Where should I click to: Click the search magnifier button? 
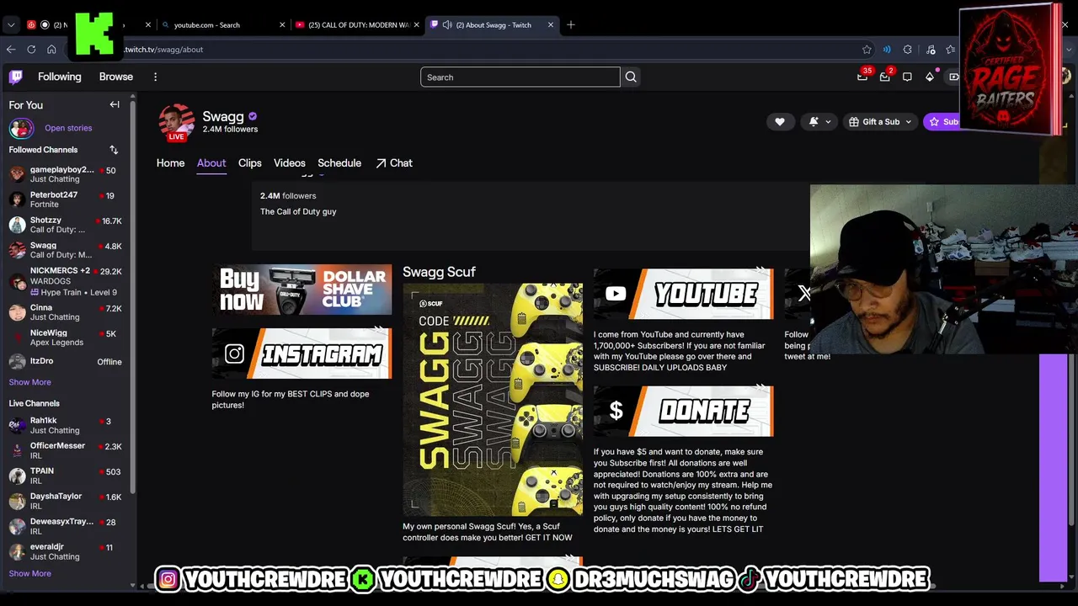click(631, 77)
